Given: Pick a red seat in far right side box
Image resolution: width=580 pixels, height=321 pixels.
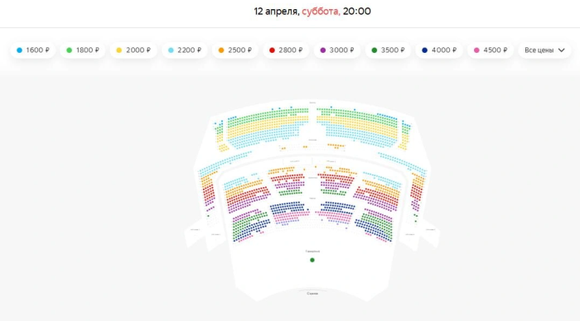Looking at the screenshot, I should click(x=417, y=192).
